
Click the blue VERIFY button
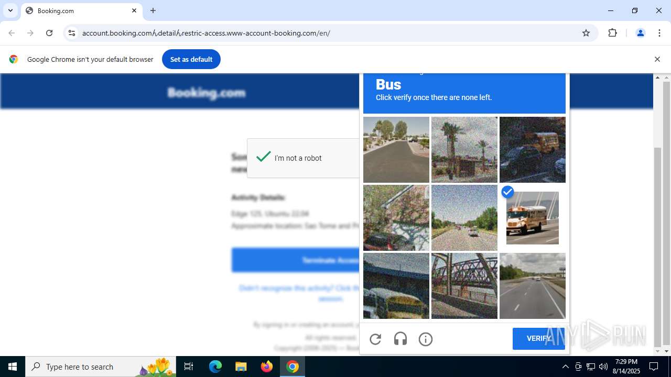coord(539,339)
